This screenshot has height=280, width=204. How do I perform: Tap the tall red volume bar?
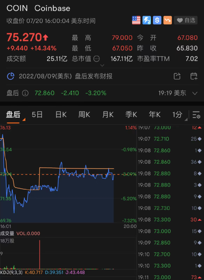pyautogui.click(x=40, y=255)
